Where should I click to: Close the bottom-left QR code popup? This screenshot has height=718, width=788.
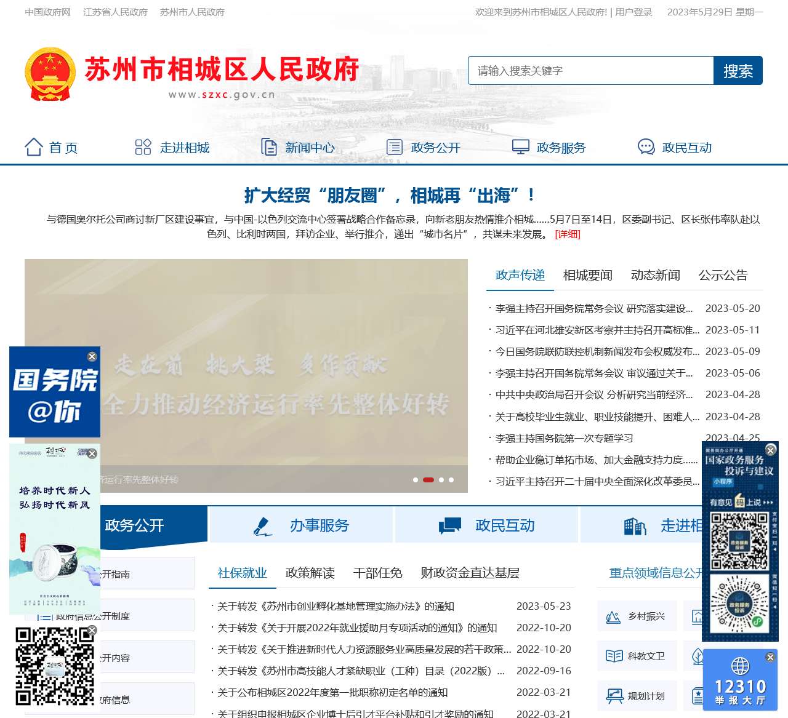coord(92,631)
